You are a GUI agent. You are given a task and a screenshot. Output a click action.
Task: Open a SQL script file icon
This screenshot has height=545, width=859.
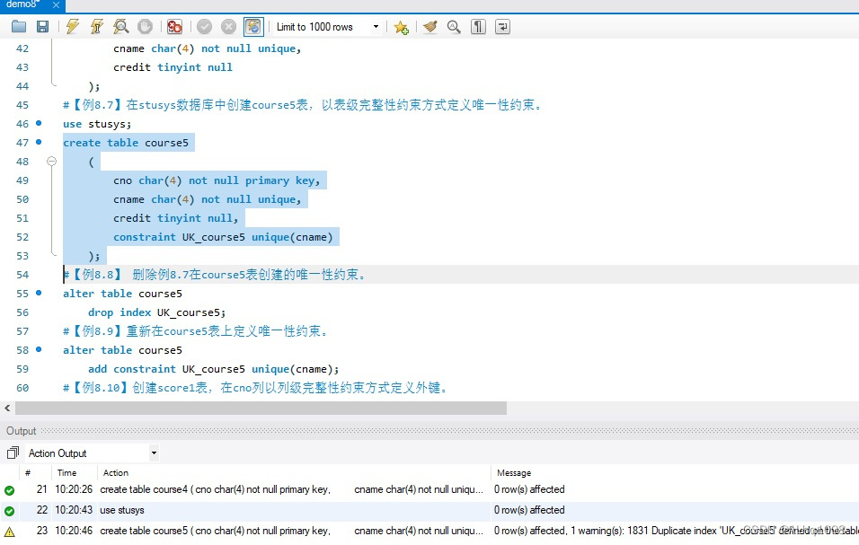point(19,26)
